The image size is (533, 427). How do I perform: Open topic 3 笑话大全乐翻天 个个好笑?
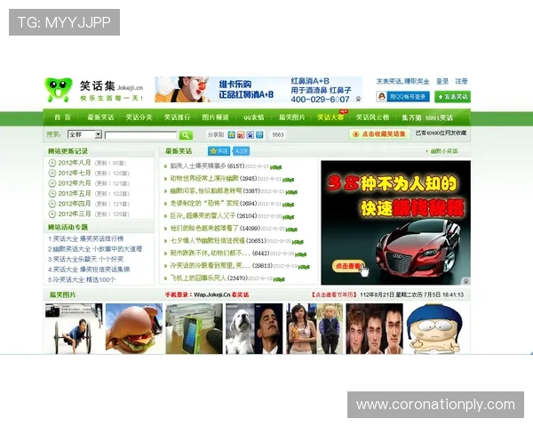click(85, 259)
